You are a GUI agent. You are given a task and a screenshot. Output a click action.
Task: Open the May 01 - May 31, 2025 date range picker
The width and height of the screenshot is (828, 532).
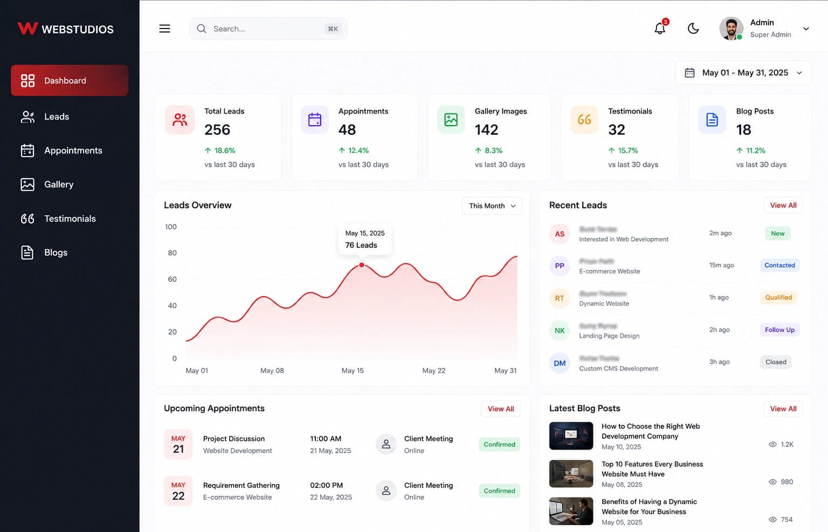[x=743, y=73]
